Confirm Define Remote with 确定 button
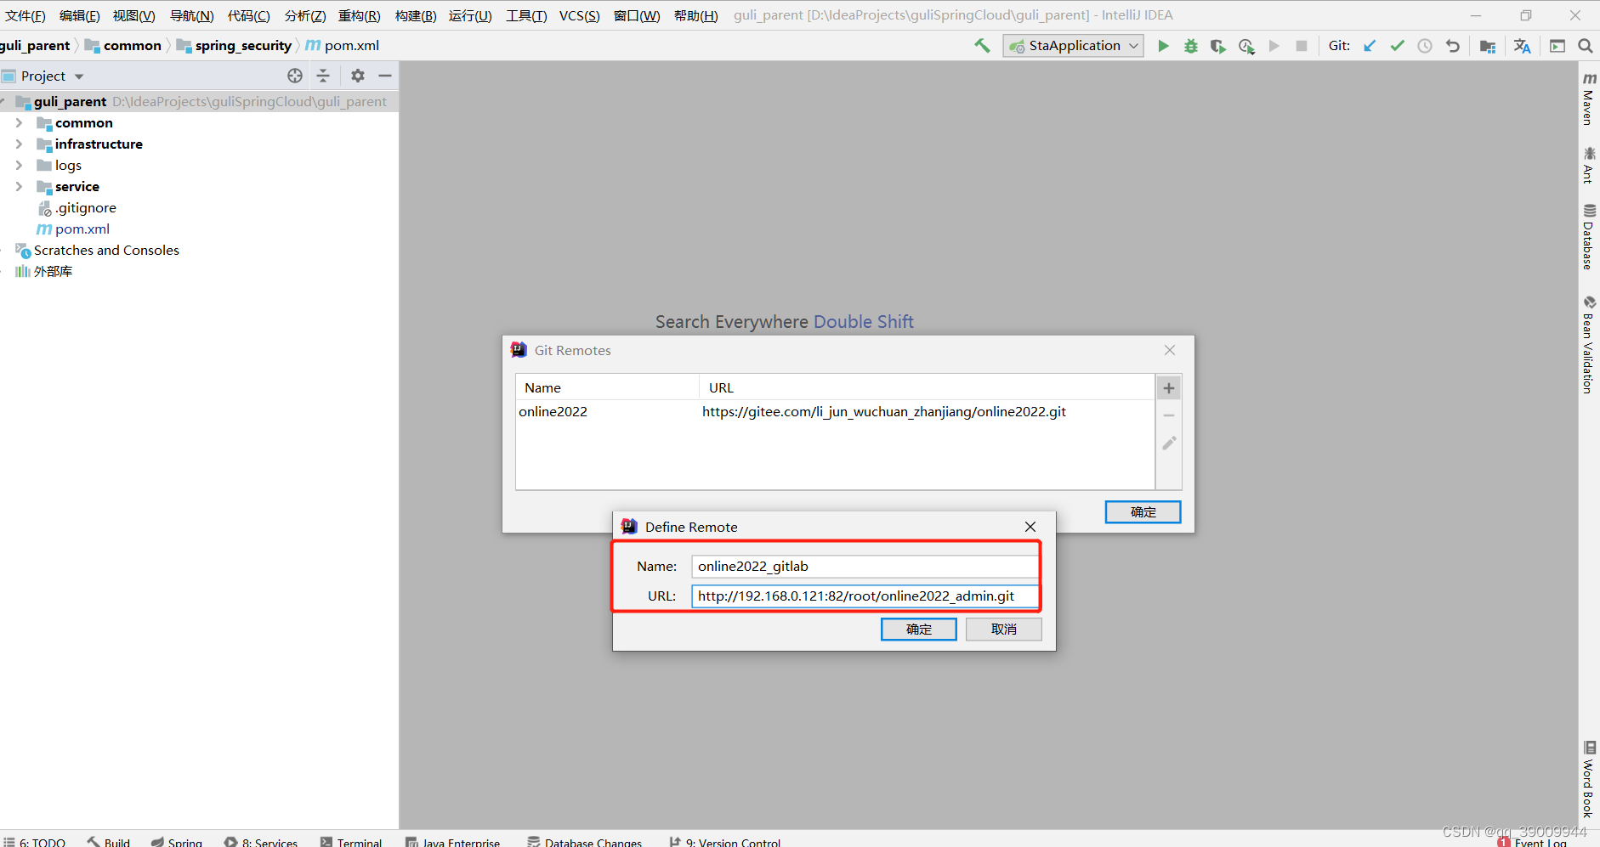Viewport: 1600px width, 847px height. click(x=919, y=630)
